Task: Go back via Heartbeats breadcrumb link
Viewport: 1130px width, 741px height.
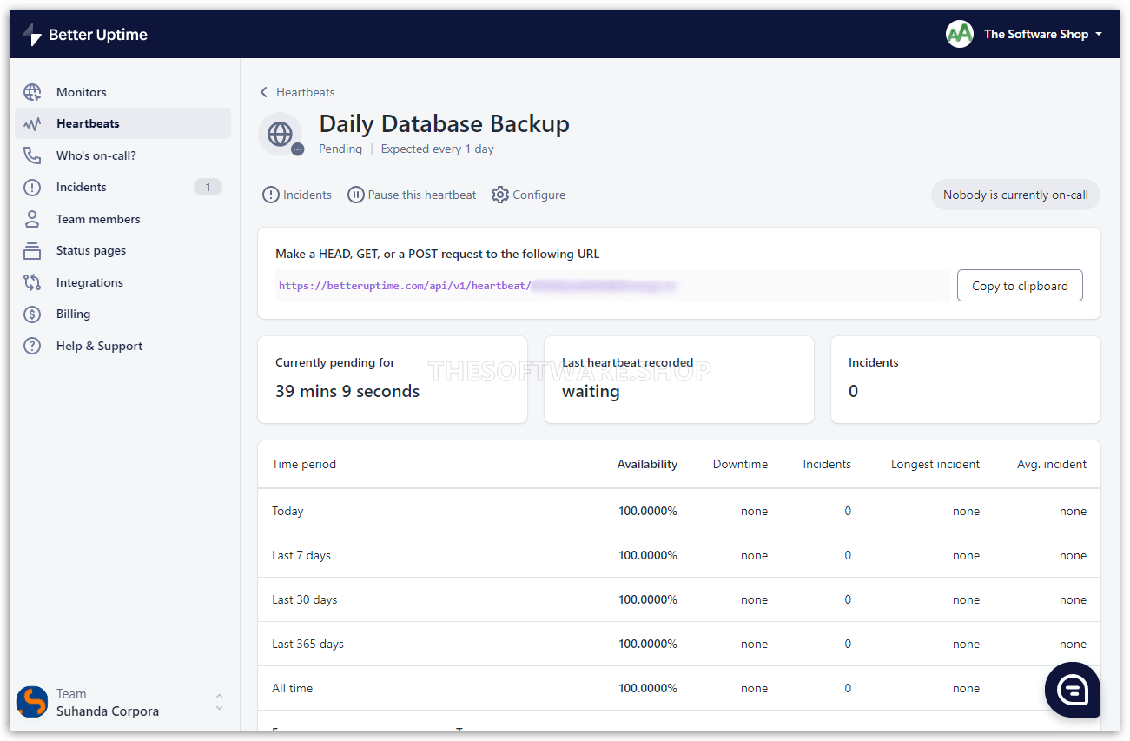Action: (x=306, y=92)
